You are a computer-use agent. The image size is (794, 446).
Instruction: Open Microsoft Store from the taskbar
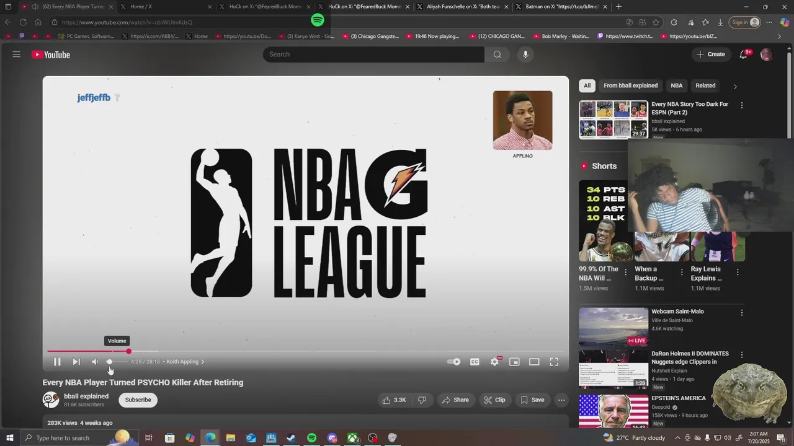pyautogui.click(x=169, y=438)
